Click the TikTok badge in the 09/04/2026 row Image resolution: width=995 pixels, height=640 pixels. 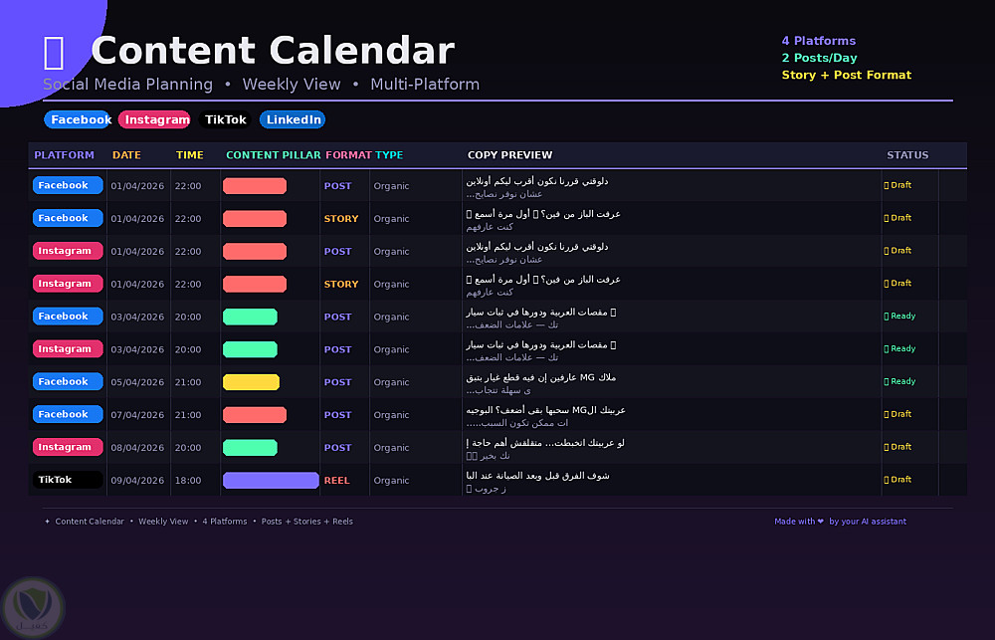pos(68,480)
